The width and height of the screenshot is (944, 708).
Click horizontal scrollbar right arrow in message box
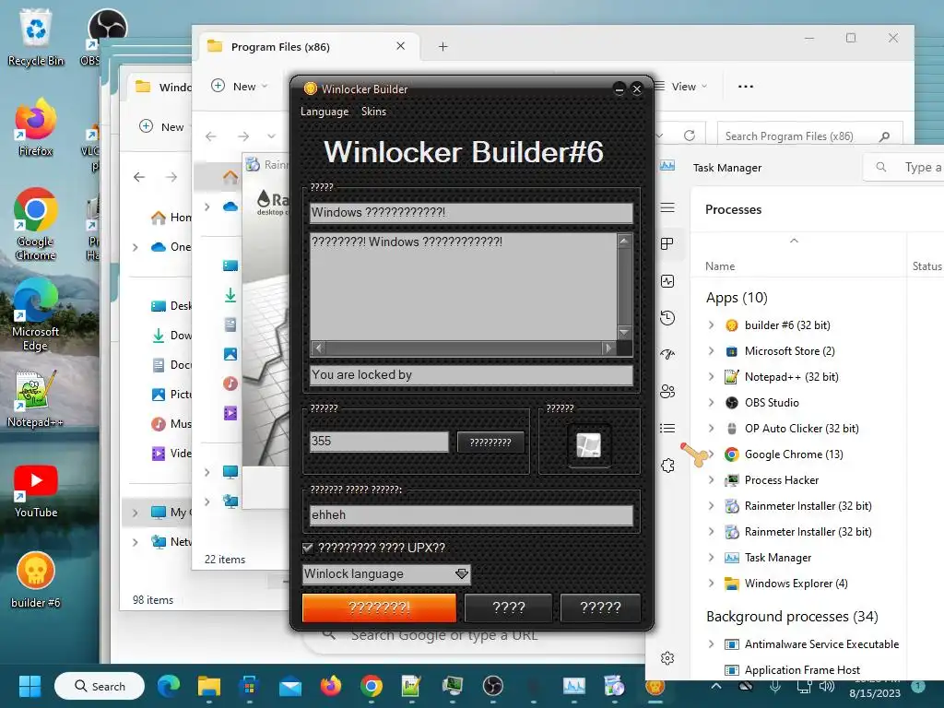608,348
